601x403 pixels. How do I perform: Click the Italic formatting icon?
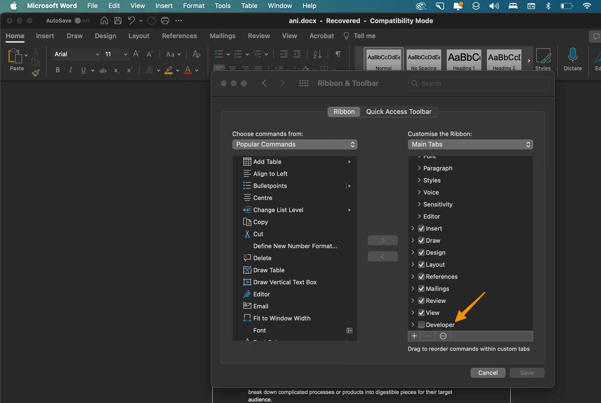(70, 70)
